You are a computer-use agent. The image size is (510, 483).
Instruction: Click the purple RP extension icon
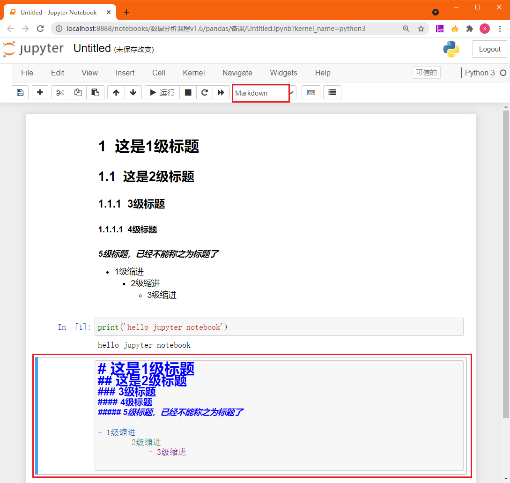(x=440, y=29)
